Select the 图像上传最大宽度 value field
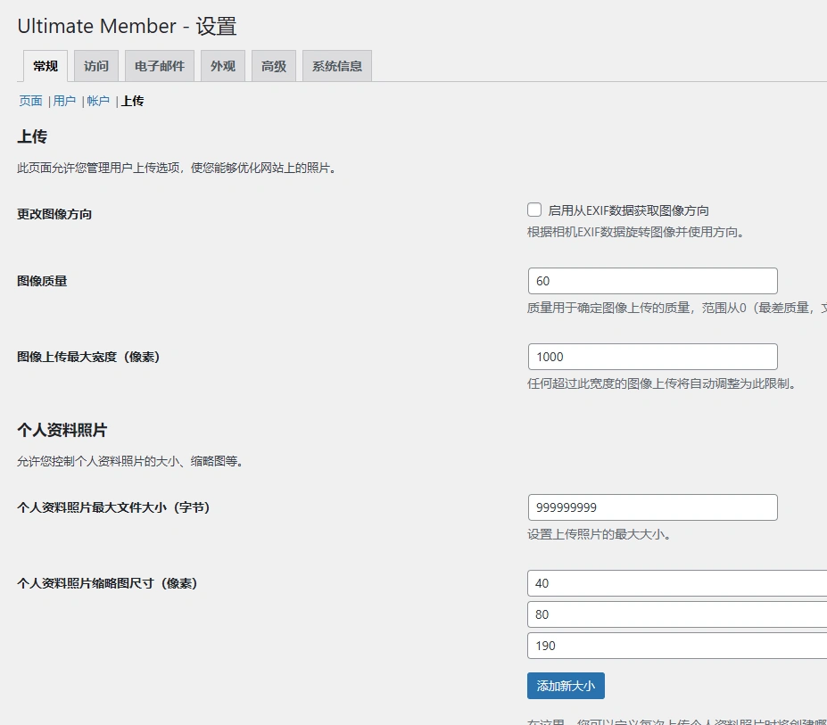Screen dimensions: 827x725 coord(652,356)
